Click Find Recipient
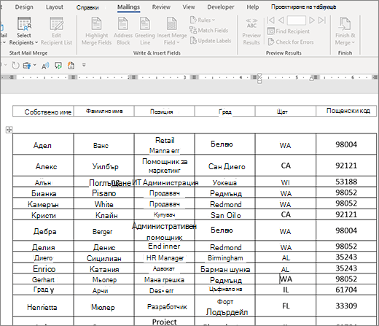Image resolution: width=379 pixels, height=326 pixels. click(289, 31)
